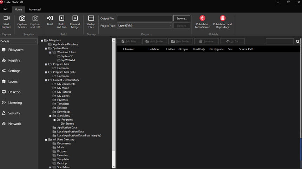Click the tree scrollbar up arrow
Viewport: 302px width, 169px height.
click(x=113, y=40)
